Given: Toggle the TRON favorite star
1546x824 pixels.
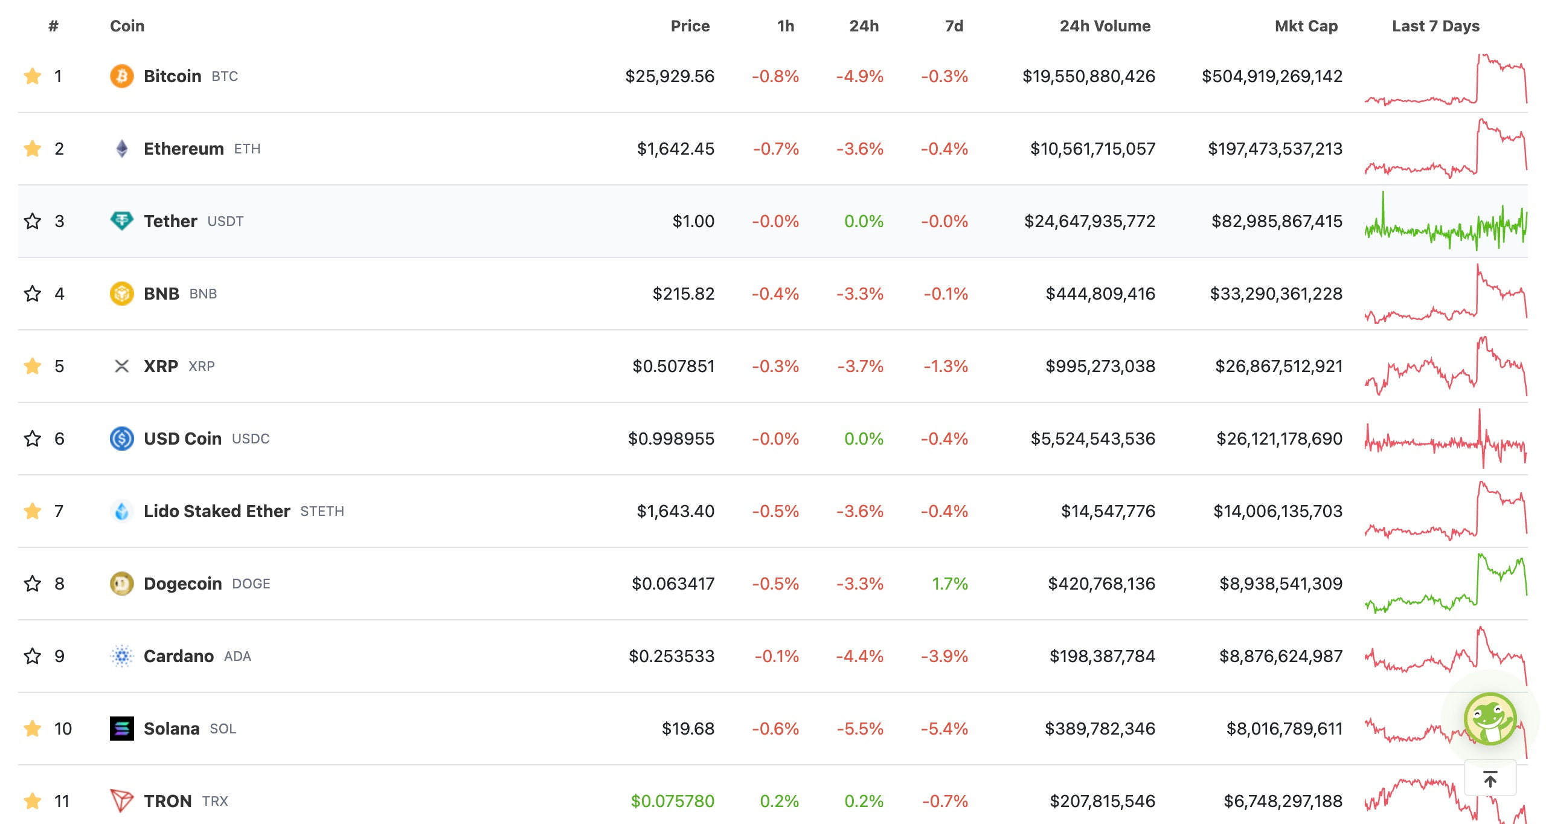Looking at the screenshot, I should [33, 801].
